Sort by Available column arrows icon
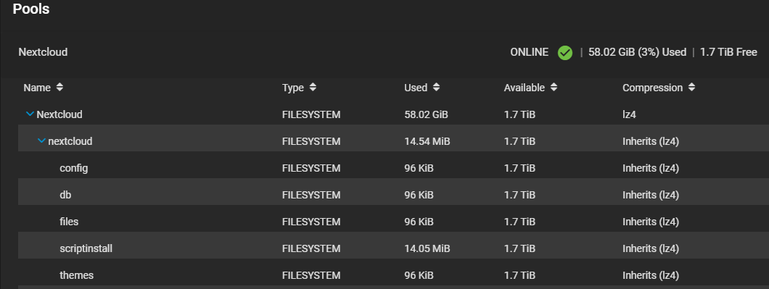Screen dimensions: 769x289 click(x=554, y=87)
